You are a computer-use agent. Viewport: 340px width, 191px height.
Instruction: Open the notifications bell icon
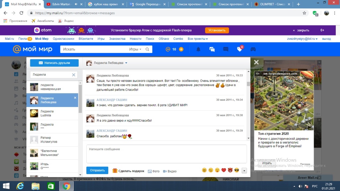click(199, 49)
